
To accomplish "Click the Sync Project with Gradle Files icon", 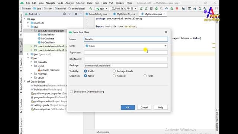I will click(195, 9).
